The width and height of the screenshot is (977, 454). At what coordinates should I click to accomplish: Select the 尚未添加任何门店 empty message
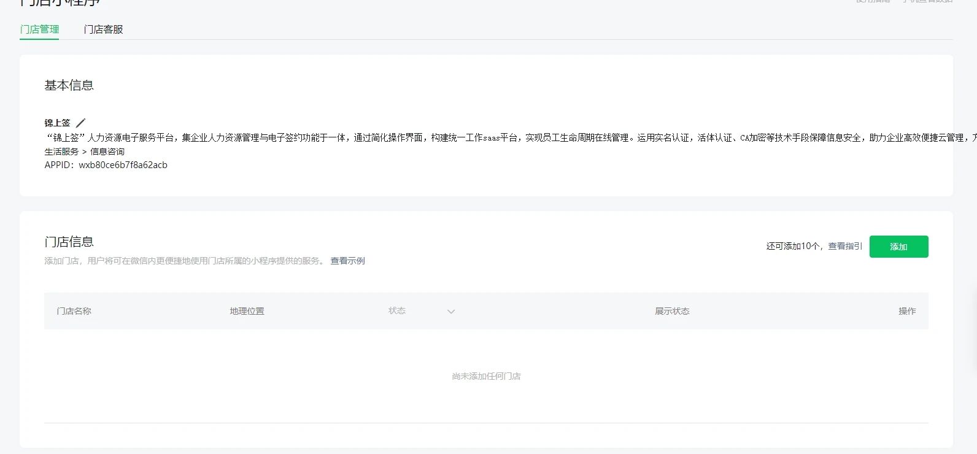click(x=486, y=376)
